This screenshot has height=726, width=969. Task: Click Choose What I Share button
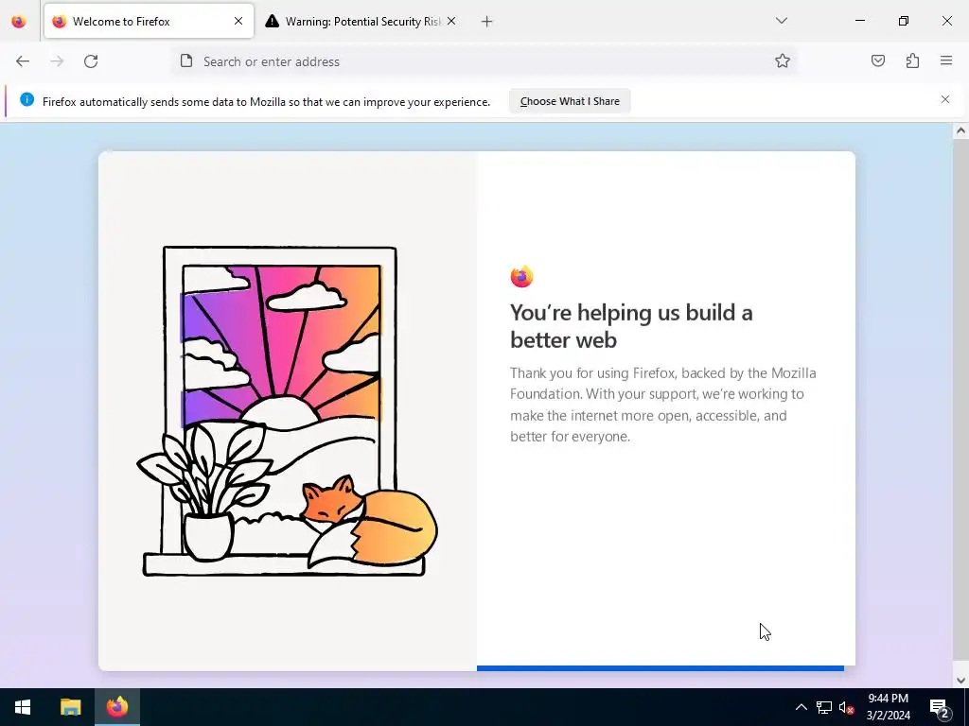click(x=570, y=101)
